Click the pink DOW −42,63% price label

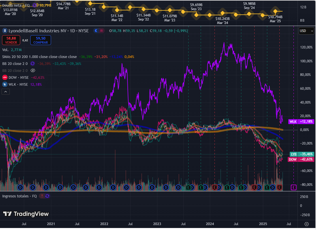[301, 159]
